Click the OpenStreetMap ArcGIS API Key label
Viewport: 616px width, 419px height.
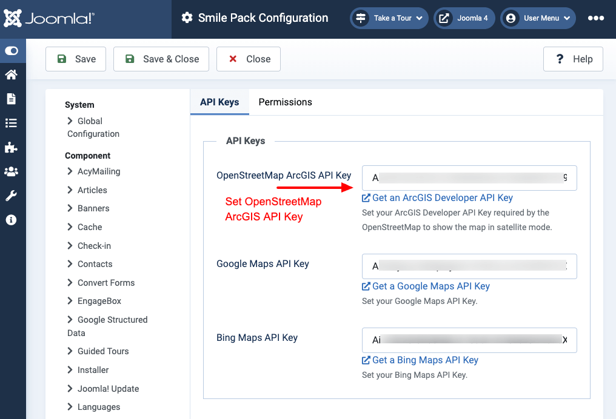[x=284, y=176]
